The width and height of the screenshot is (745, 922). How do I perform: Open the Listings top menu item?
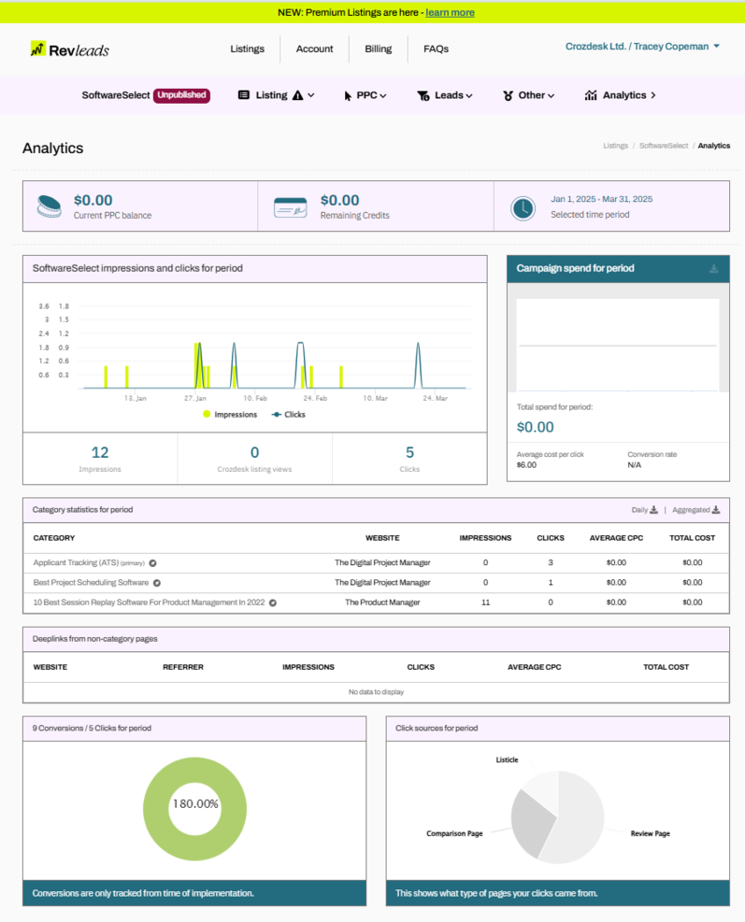247,49
